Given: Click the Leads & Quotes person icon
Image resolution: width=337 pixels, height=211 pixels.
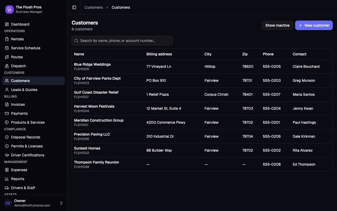Looking at the screenshot, I should pos(7,90).
